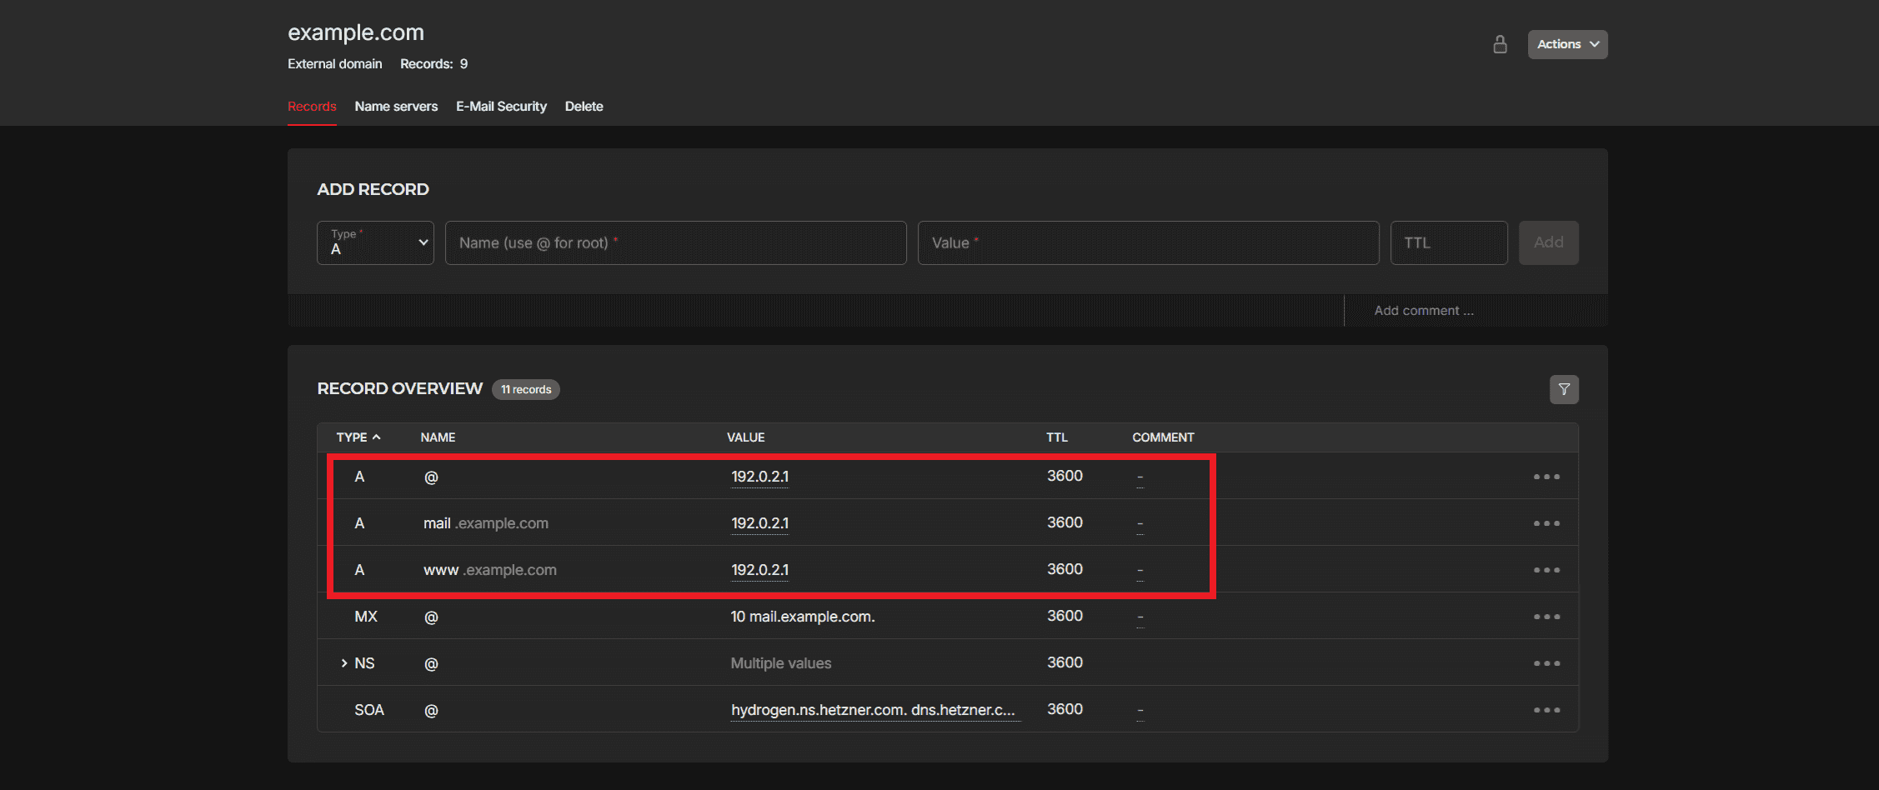Image resolution: width=1879 pixels, height=790 pixels.
Task: Click the TTL input field
Action: [x=1448, y=242]
